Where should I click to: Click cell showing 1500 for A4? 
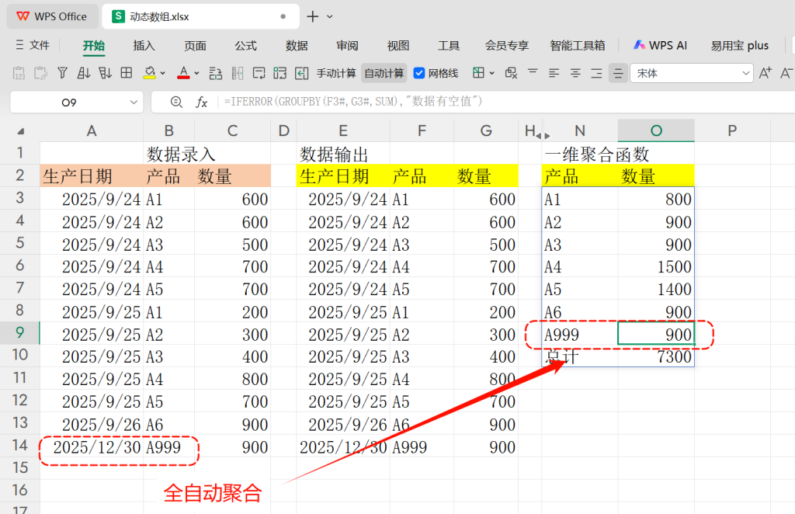656,266
